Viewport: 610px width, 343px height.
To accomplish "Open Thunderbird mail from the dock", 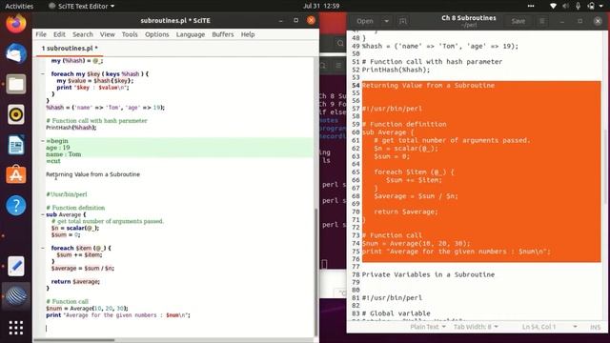I will (x=16, y=53).
